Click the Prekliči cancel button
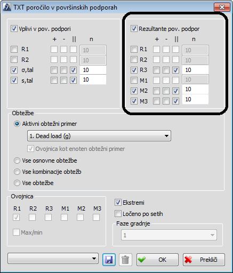The height and width of the screenshot is (273, 233). (x=204, y=260)
